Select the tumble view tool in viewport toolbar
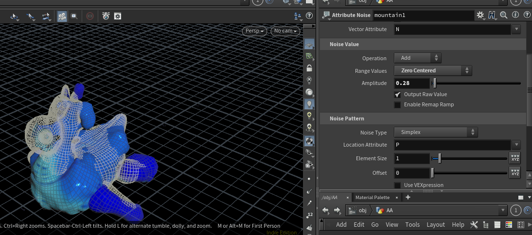Viewport: 532px width, 235px height. [14, 16]
